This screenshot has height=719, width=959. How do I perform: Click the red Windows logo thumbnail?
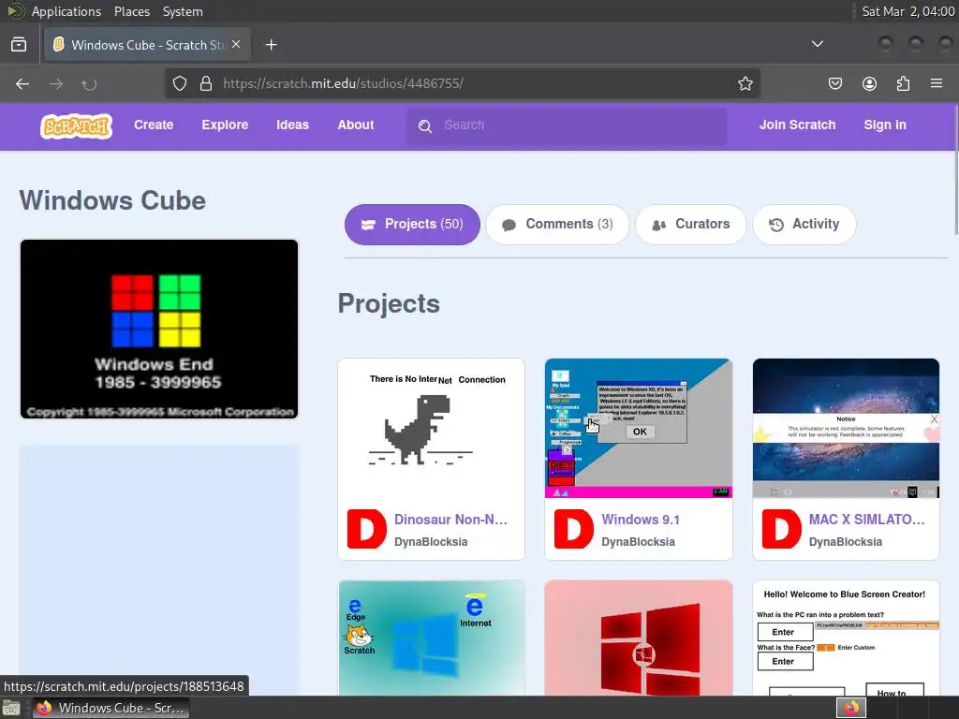pos(639,638)
